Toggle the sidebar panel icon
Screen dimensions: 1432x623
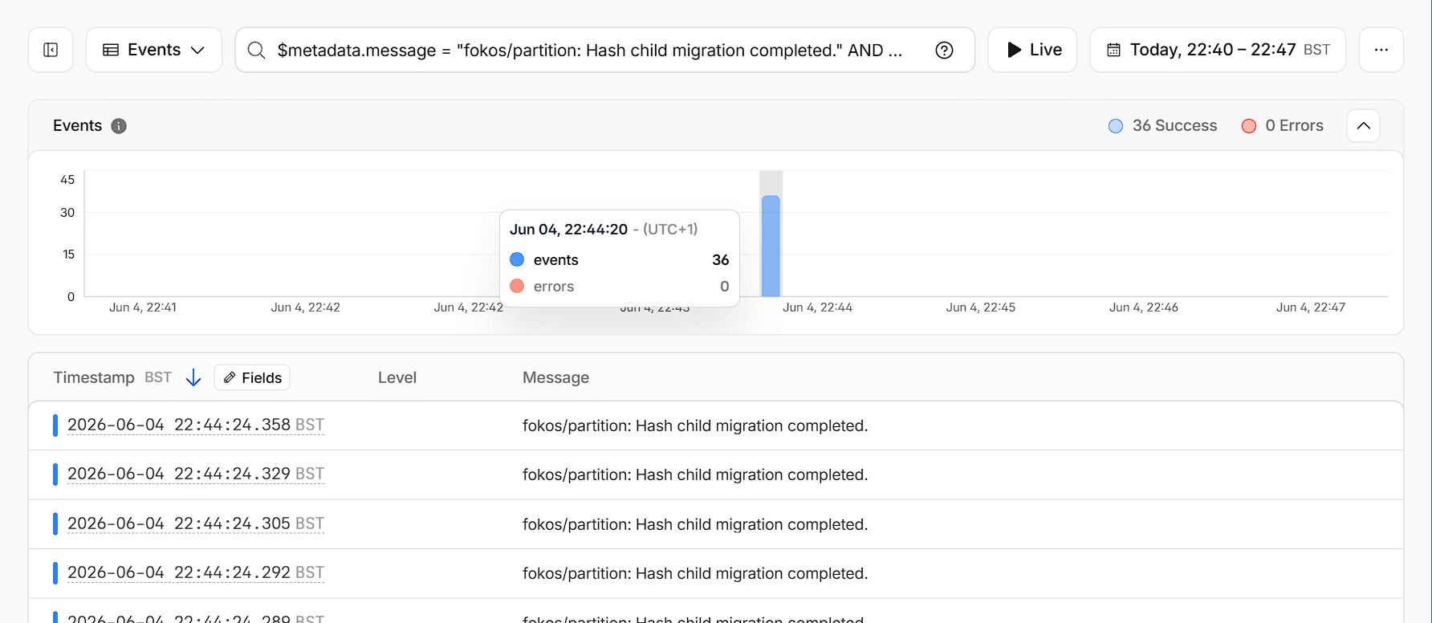click(x=51, y=50)
